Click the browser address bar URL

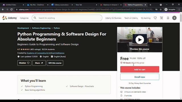click(86, 9)
